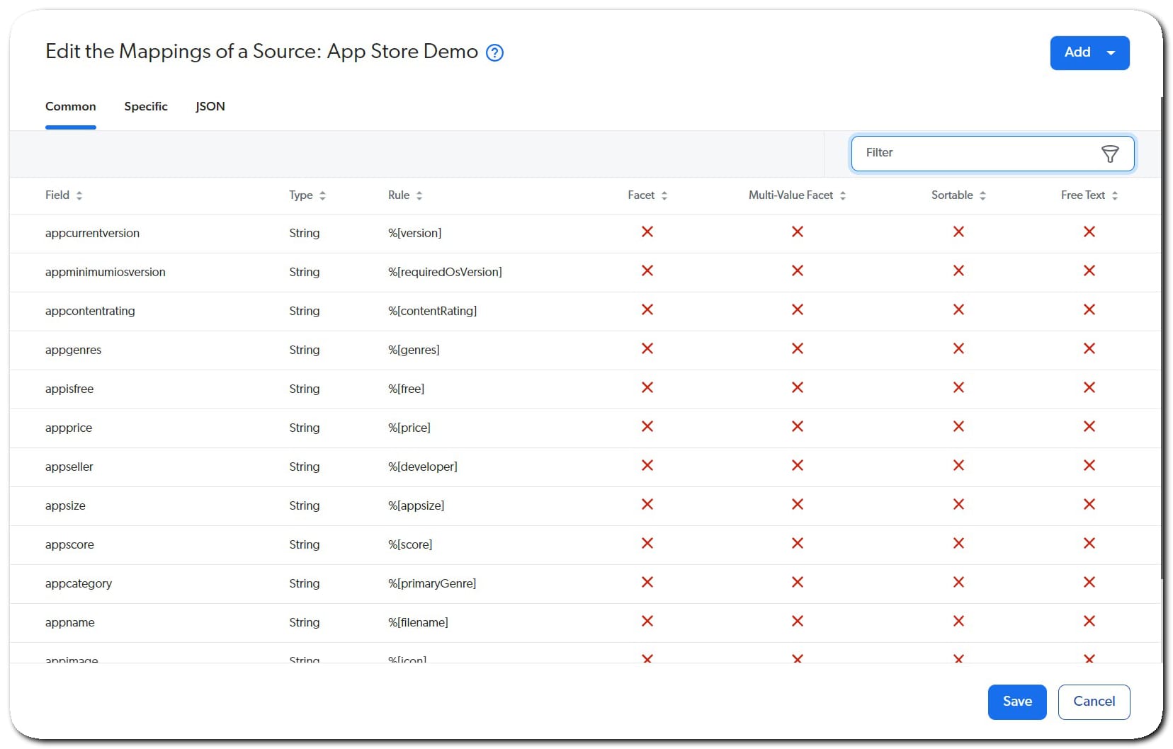Sort by Field column arrows
This screenshot has width=1173, height=749.
click(x=79, y=195)
